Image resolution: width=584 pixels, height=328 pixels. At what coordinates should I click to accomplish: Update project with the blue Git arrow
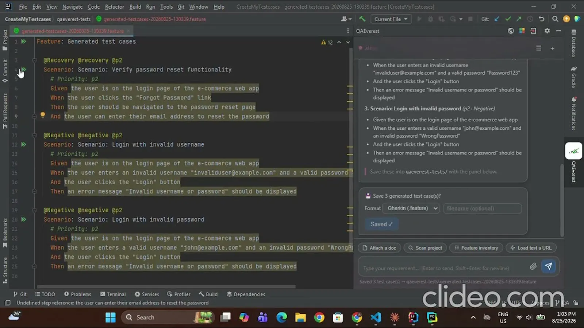[497, 19]
